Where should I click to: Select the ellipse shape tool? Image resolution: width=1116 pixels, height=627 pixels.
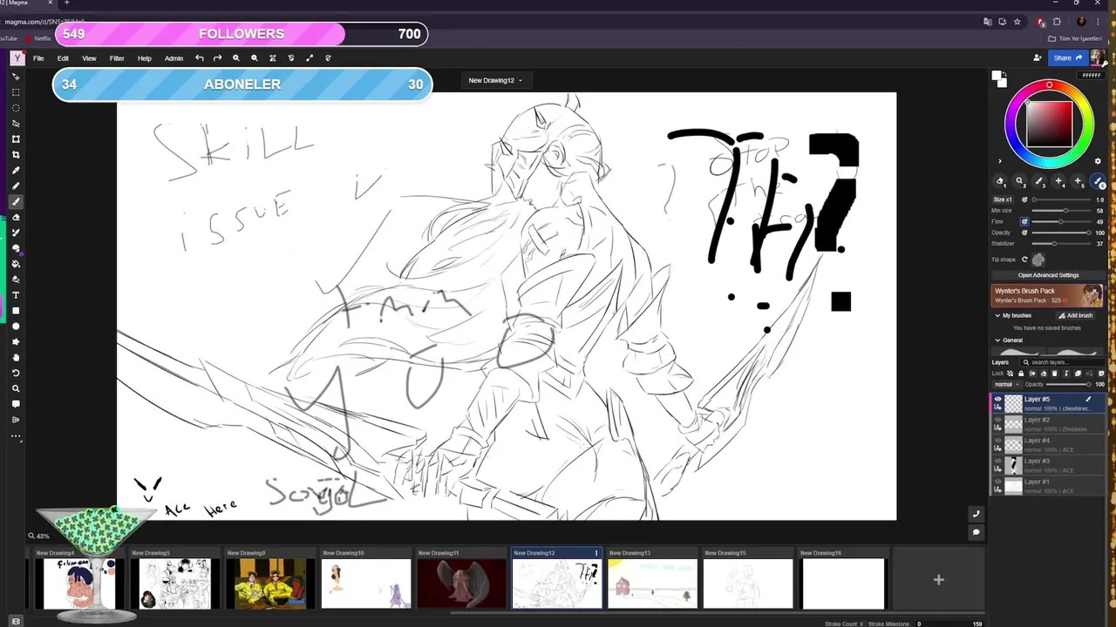(x=16, y=327)
